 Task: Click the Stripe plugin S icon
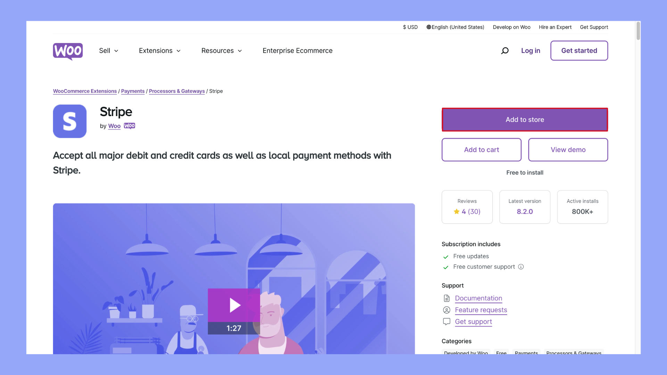(70, 121)
